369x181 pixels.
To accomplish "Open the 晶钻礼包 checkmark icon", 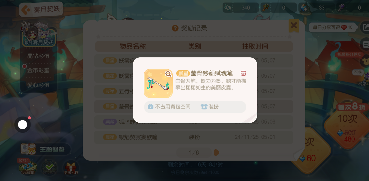I will (49, 168).
